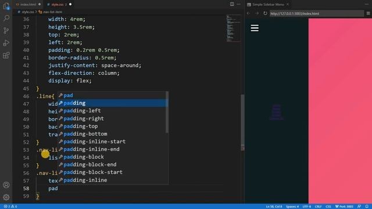The height and width of the screenshot is (209, 372).
Task: Open the feedback icon in the status bar
Action: pos(359,207)
